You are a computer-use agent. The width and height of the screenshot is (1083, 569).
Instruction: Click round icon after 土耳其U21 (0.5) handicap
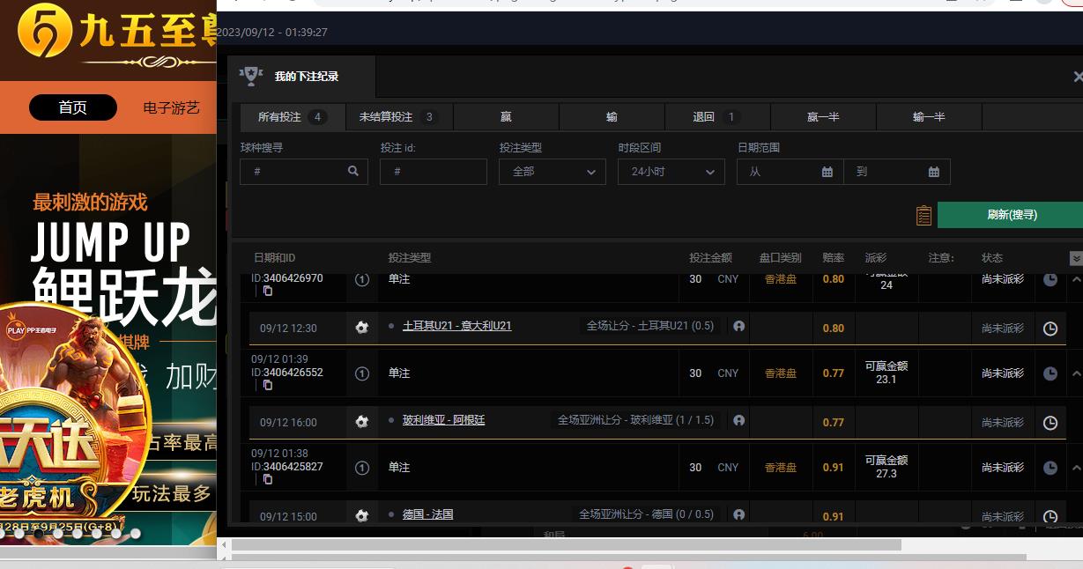tap(738, 326)
